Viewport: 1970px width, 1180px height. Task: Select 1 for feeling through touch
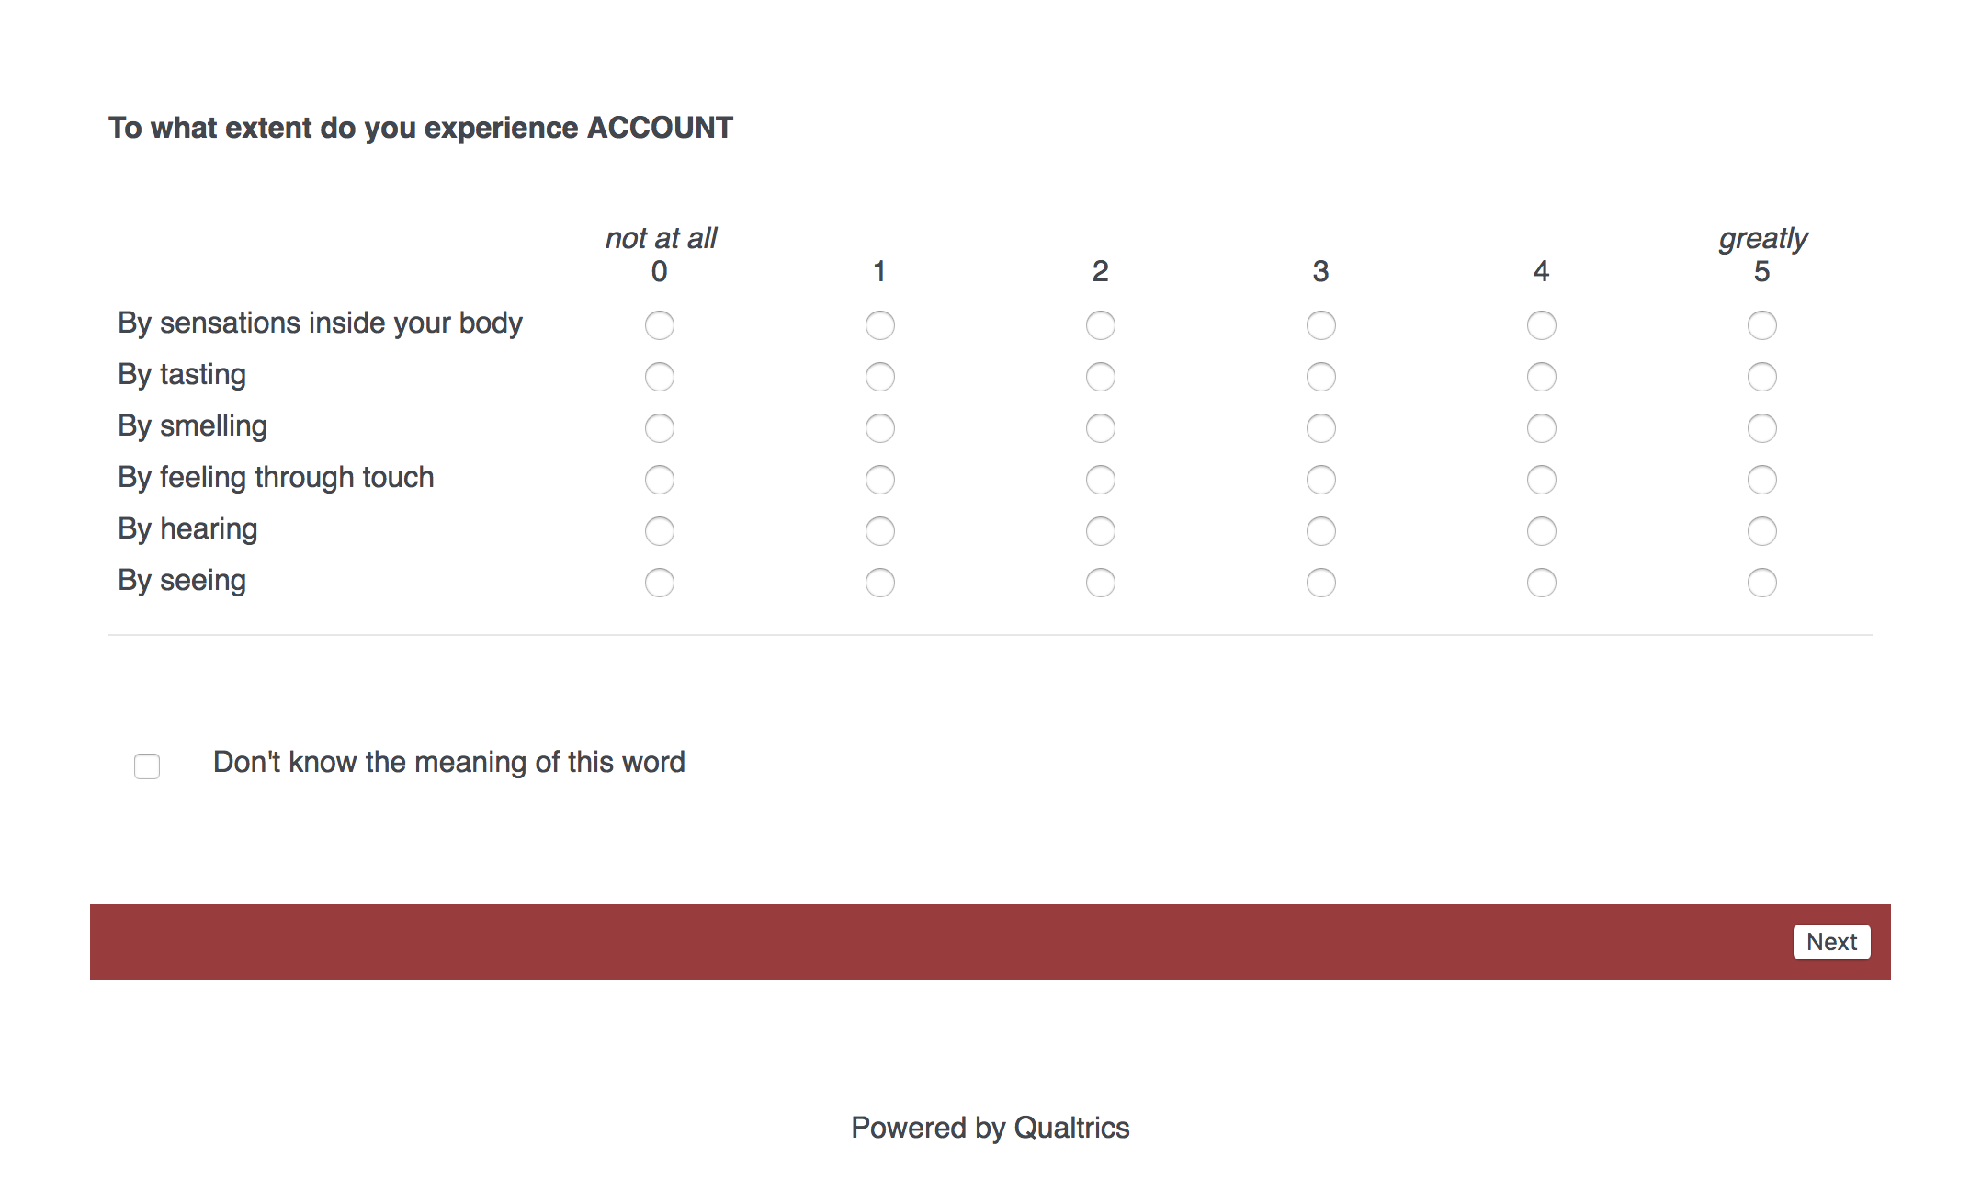tap(880, 480)
